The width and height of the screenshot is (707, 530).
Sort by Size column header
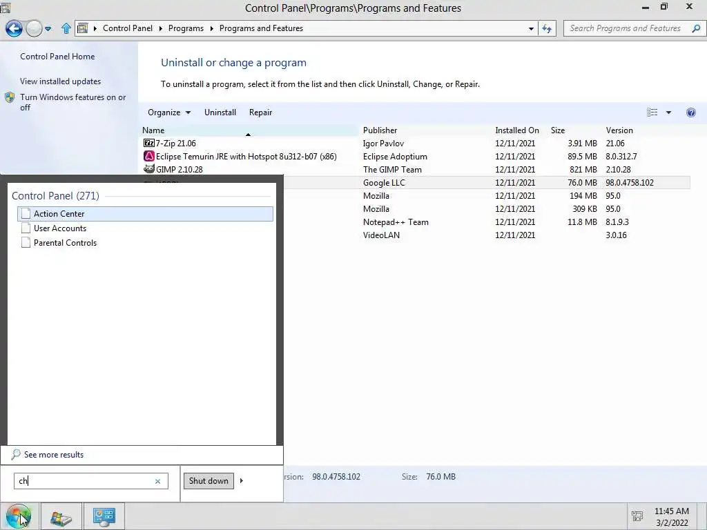[558, 130]
